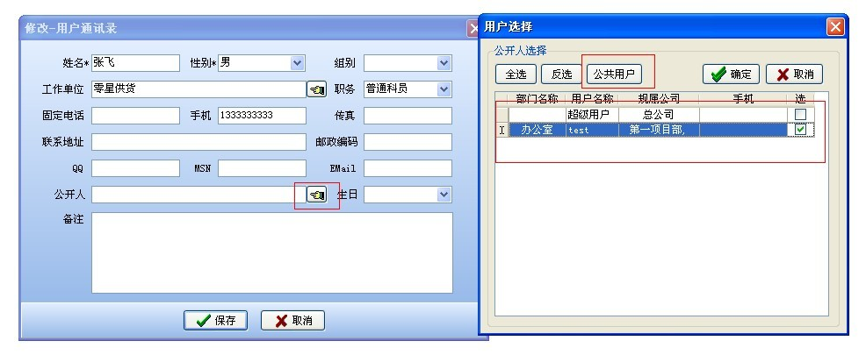Click the 手机 column header in user table
Image resolution: width=866 pixels, height=355 pixels.
[x=743, y=99]
